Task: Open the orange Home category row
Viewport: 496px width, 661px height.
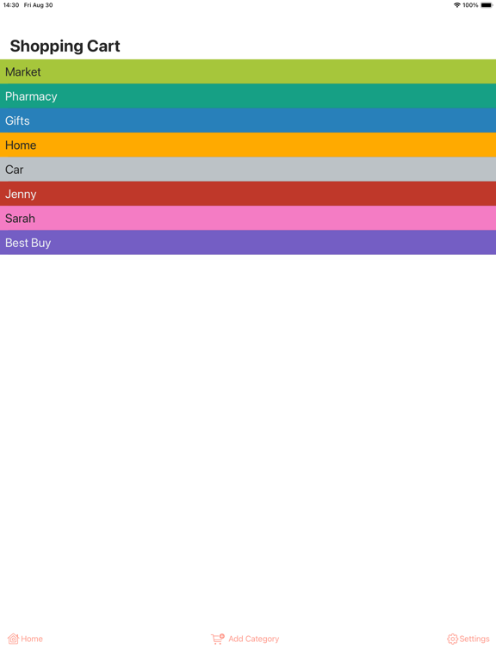Action: (x=248, y=145)
